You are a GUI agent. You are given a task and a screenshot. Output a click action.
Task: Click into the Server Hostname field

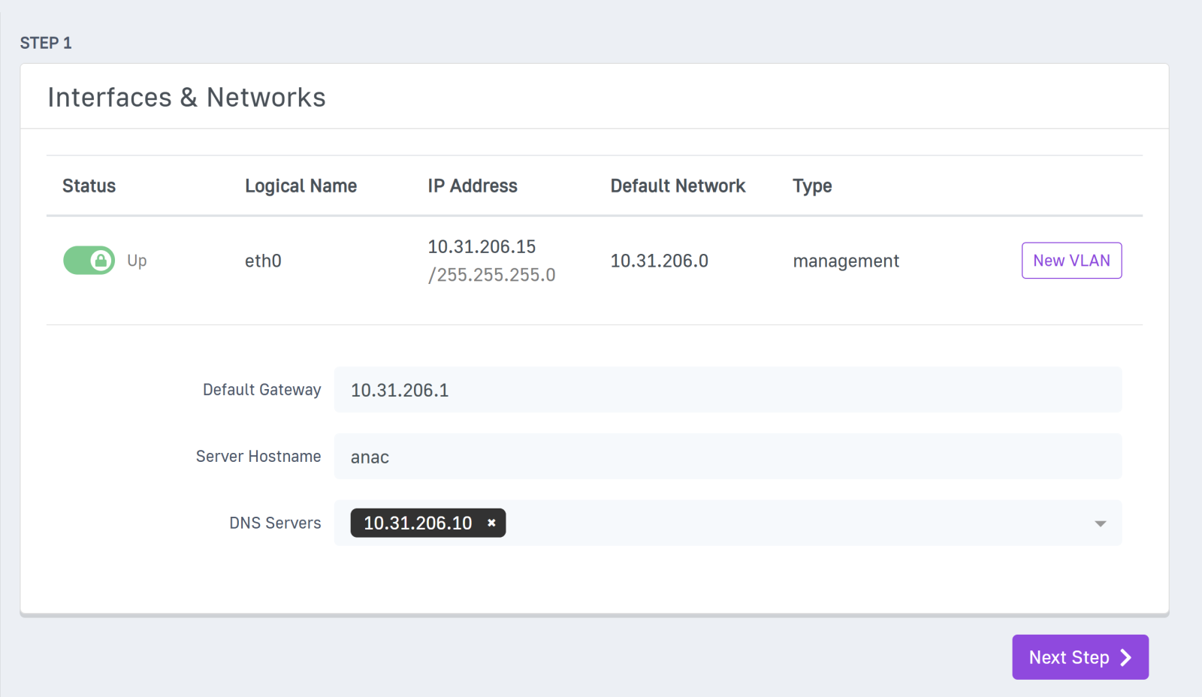(x=727, y=457)
